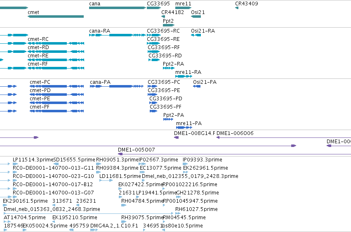The image size is (351, 232).
Task: Click the CR44182 gene label
Action: click(172, 12)
